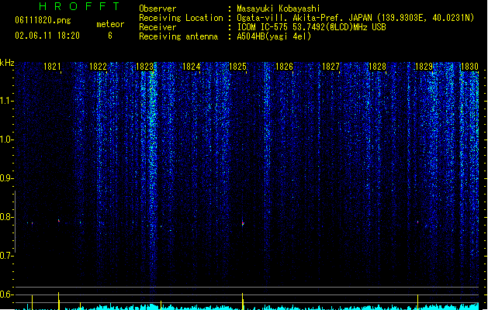Click the 1830 time label
The image size is (488, 310).
(469, 67)
